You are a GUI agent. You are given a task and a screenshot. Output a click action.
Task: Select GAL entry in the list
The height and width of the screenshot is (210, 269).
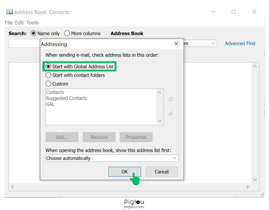point(50,104)
